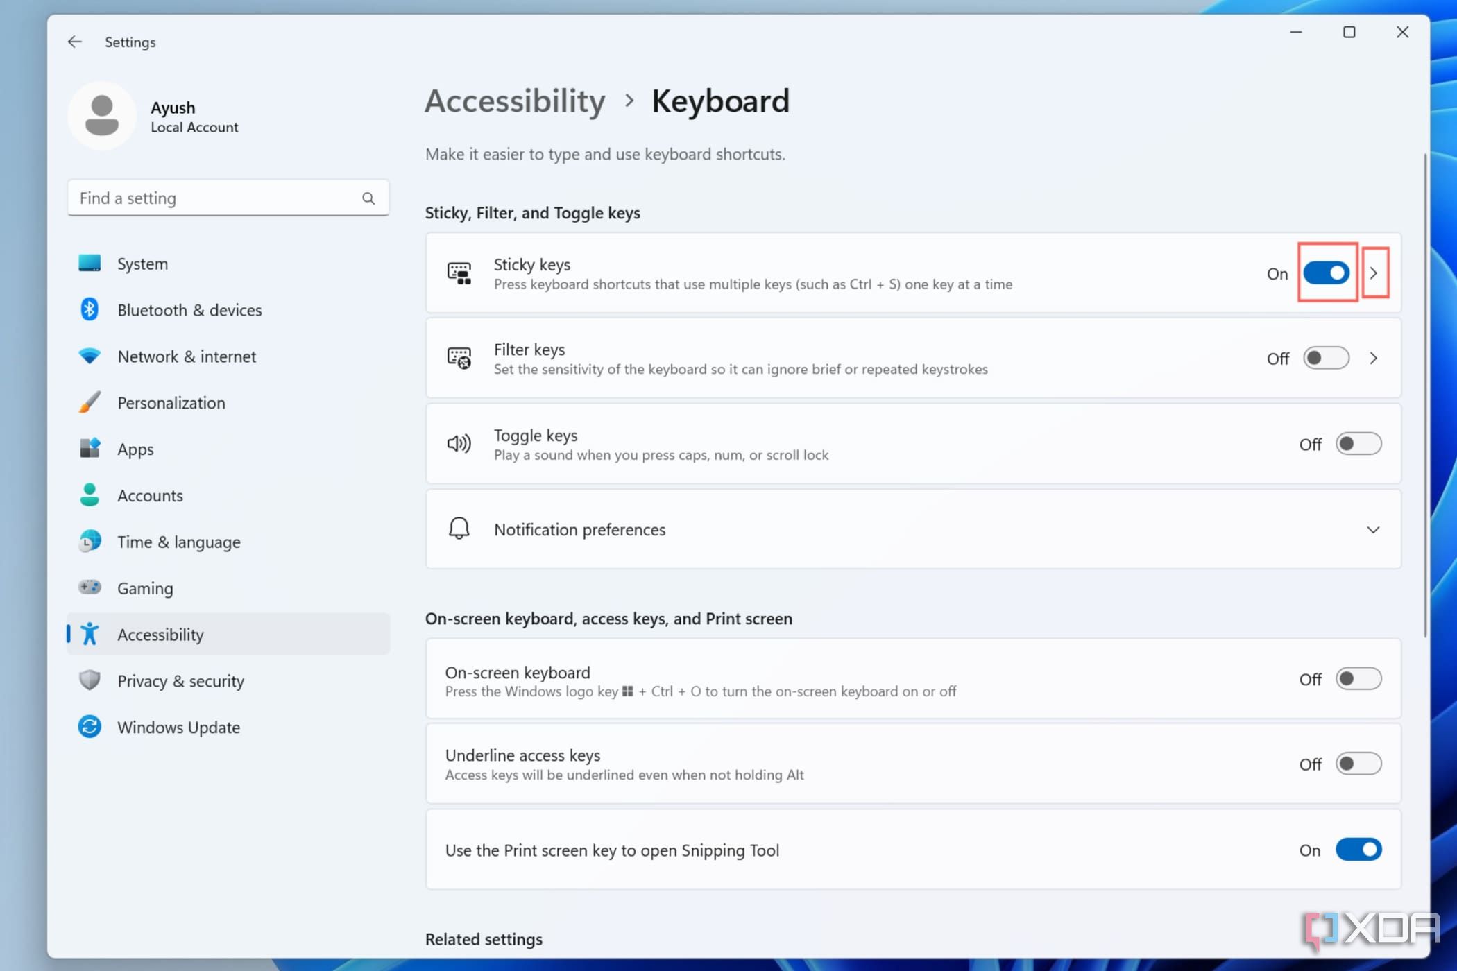
Task: Enable the Filter keys toggle
Action: pyautogui.click(x=1326, y=359)
